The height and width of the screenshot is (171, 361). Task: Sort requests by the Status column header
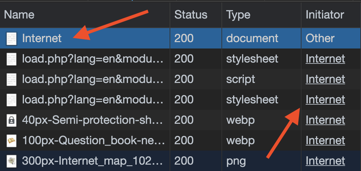click(x=191, y=15)
